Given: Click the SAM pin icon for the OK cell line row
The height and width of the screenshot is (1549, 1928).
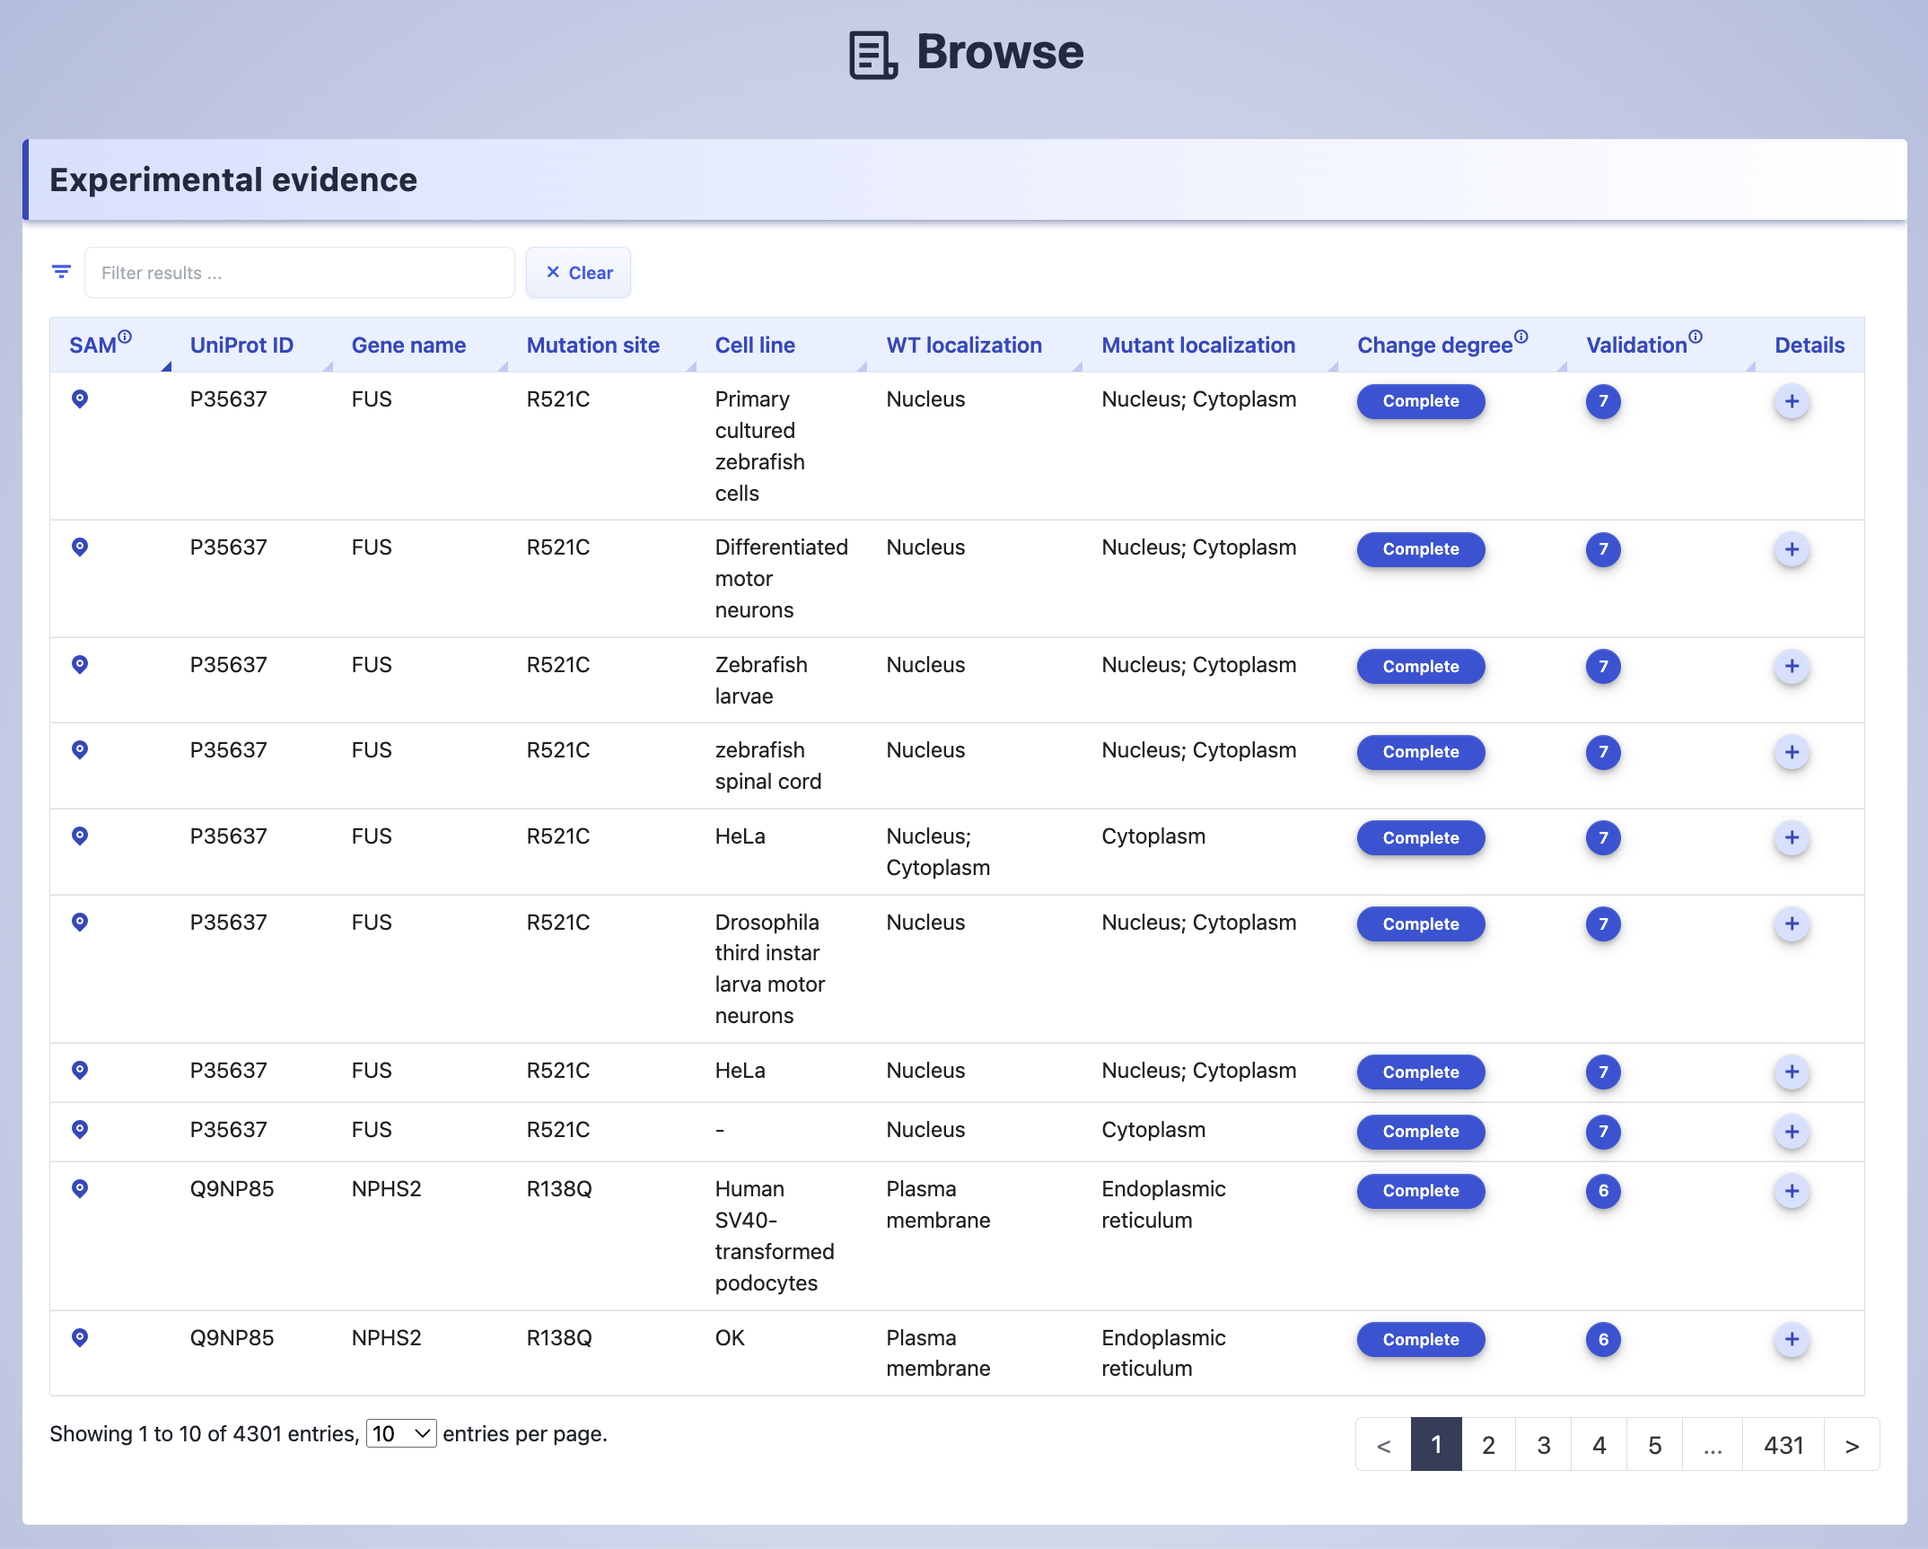Looking at the screenshot, I should (x=80, y=1338).
